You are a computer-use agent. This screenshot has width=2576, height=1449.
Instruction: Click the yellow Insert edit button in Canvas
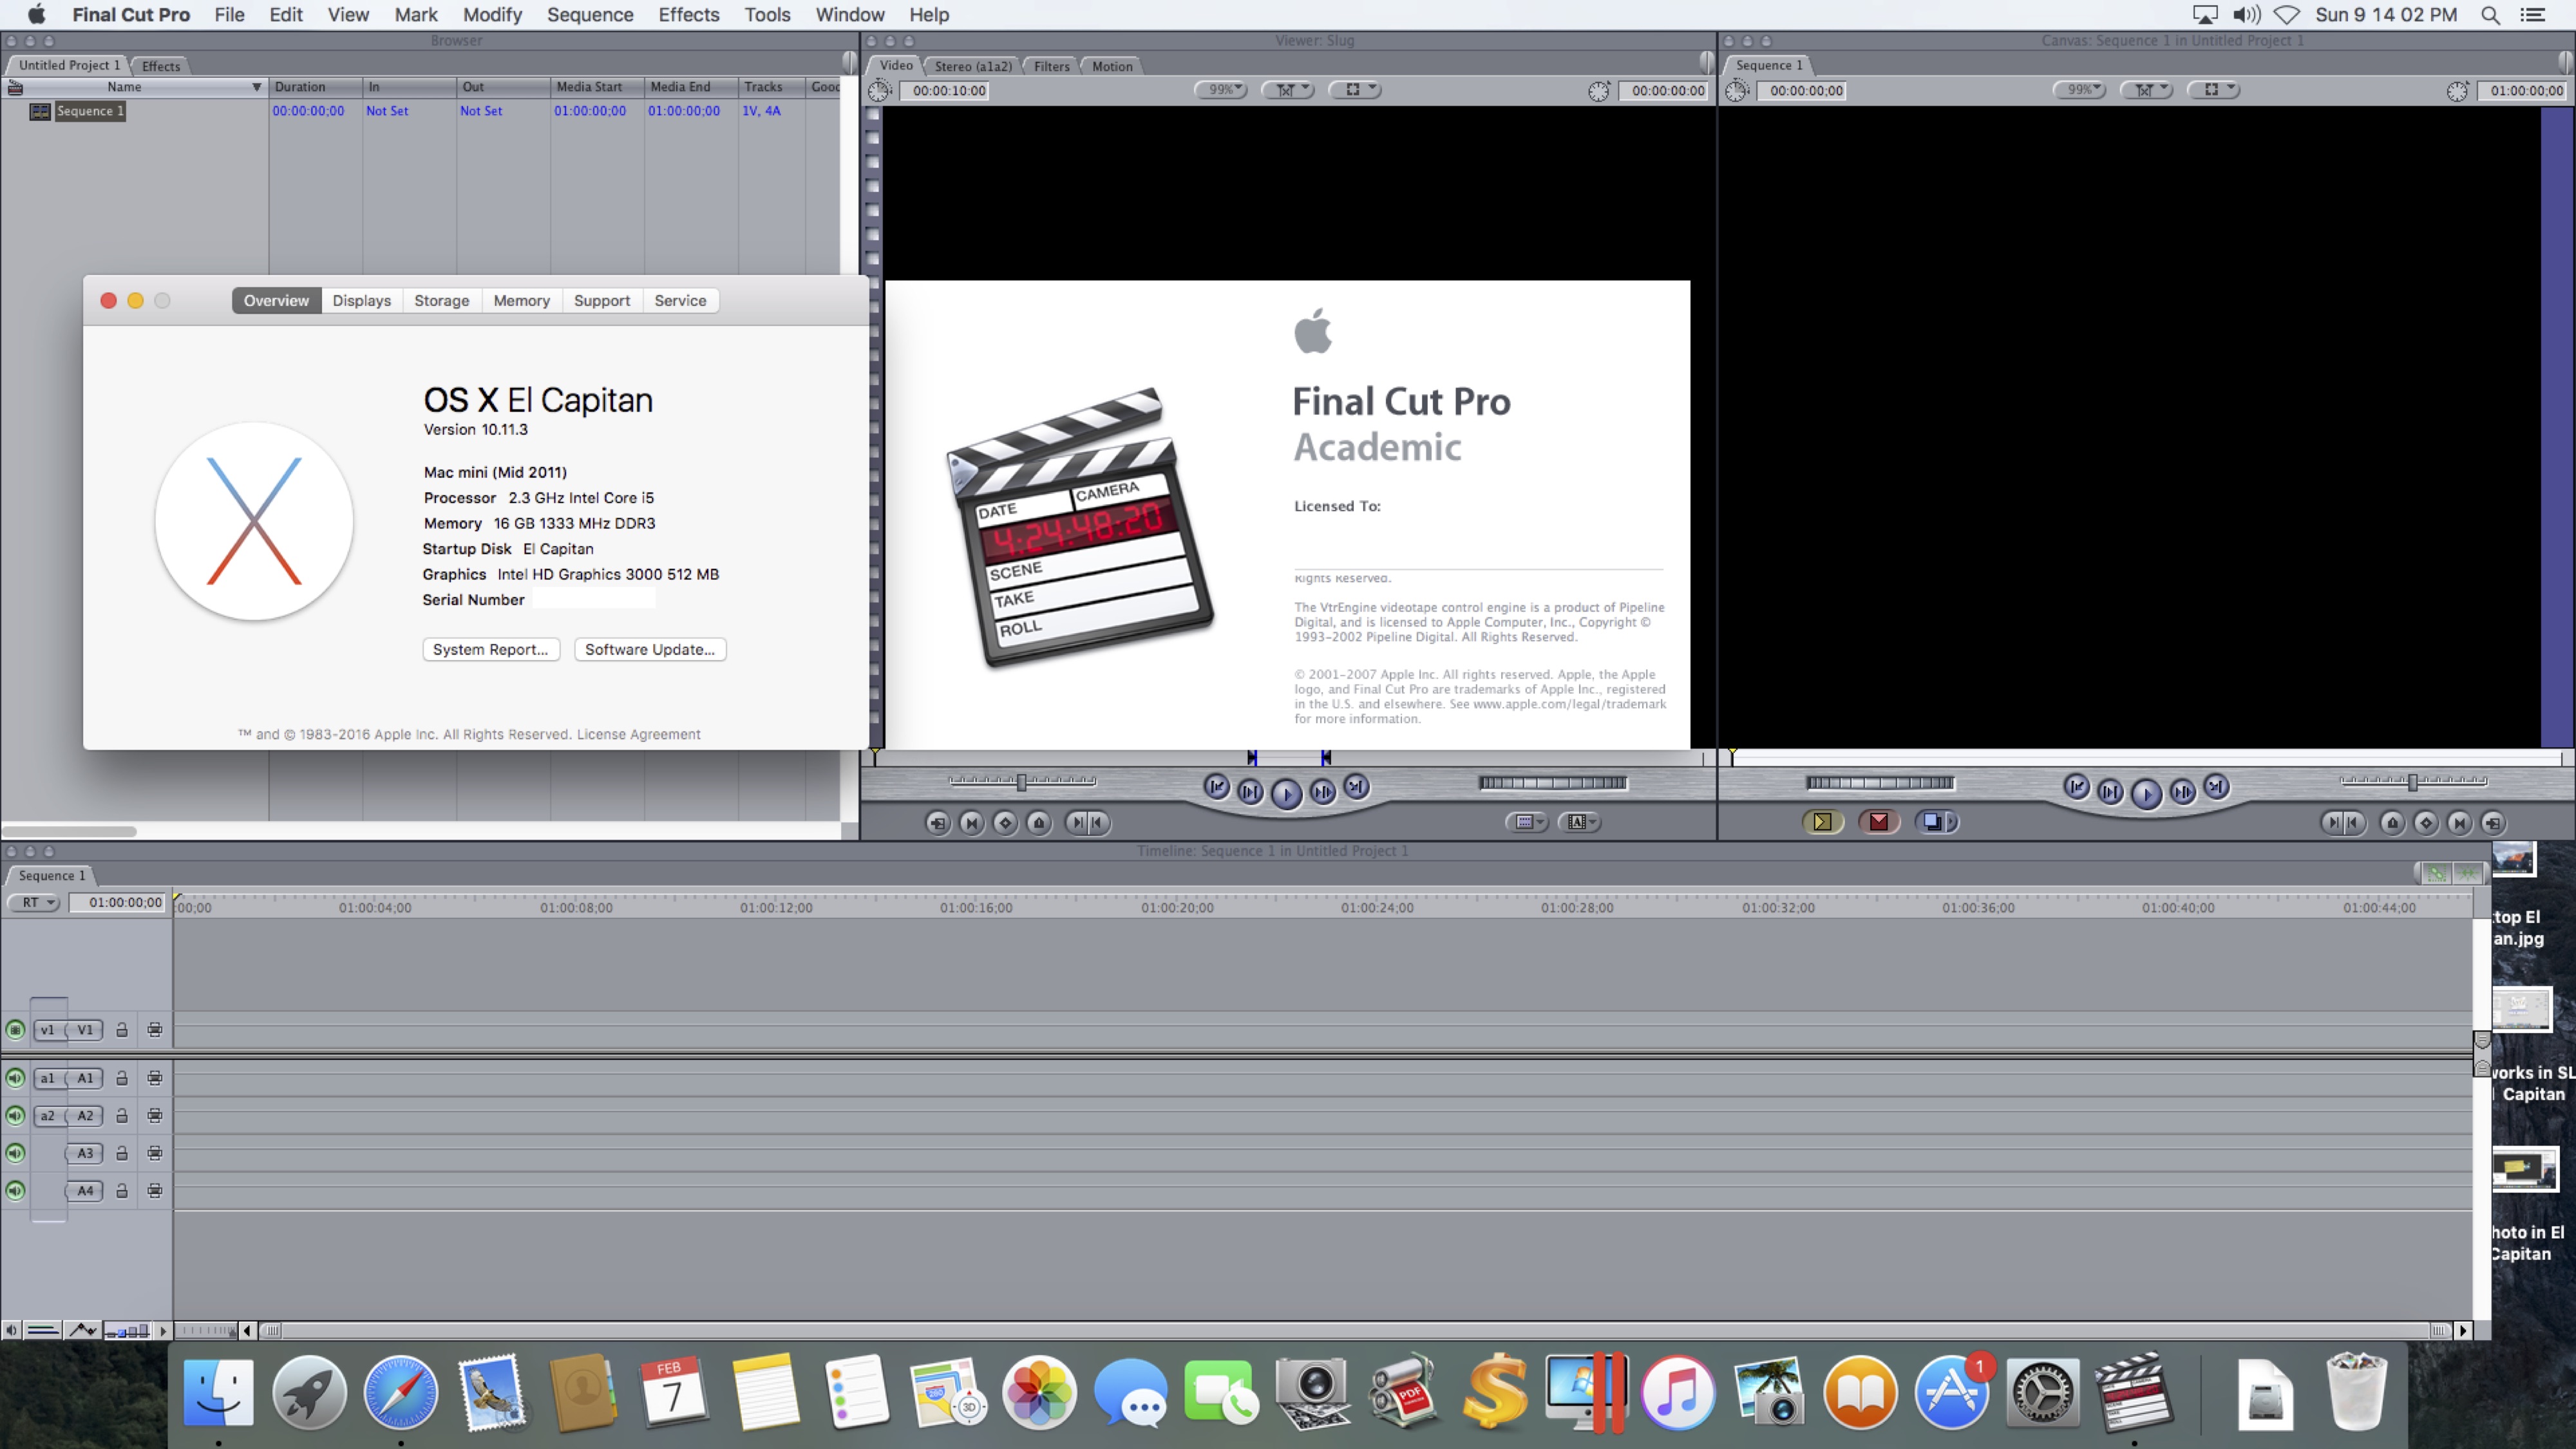(x=1822, y=822)
